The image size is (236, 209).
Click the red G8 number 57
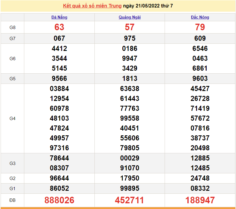pyautogui.click(x=130, y=27)
